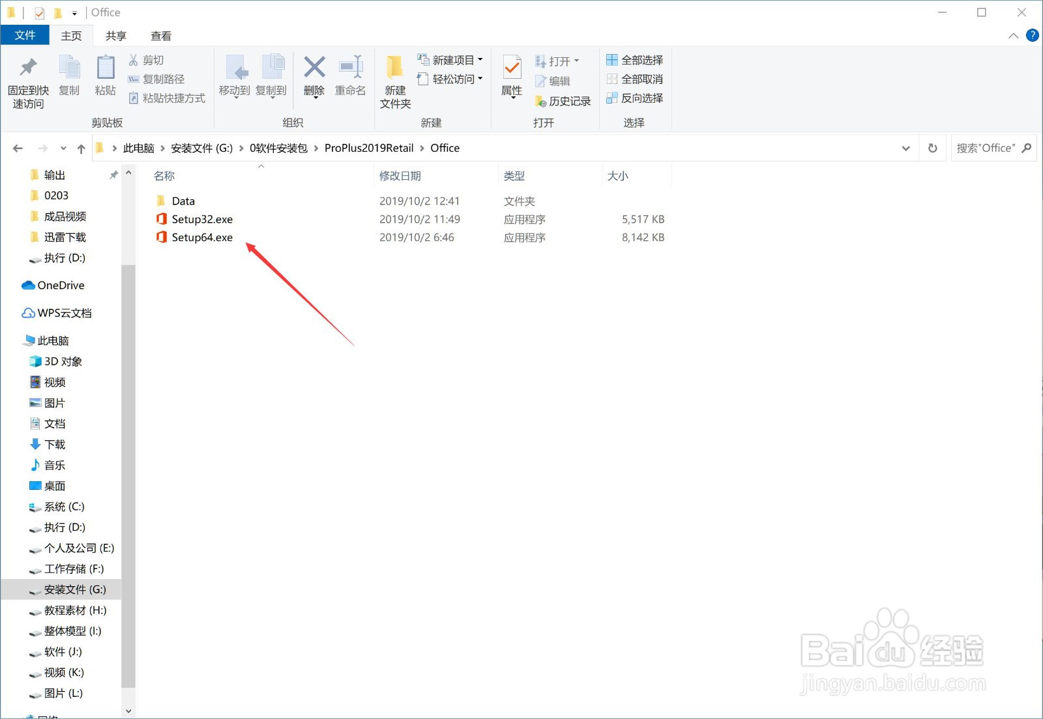Click Copy Path in clipboard group
1043x719 pixels.
click(x=156, y=79)
